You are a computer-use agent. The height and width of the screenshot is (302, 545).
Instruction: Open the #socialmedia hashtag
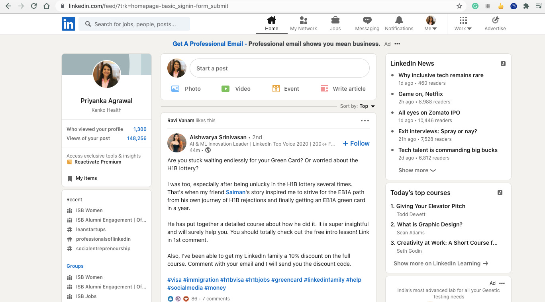185,288
